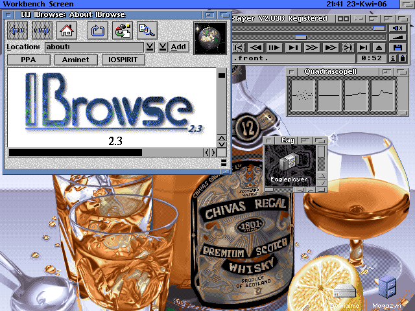Click the 0:52 time display
This screenshot has width=415, height=311.
372,58
